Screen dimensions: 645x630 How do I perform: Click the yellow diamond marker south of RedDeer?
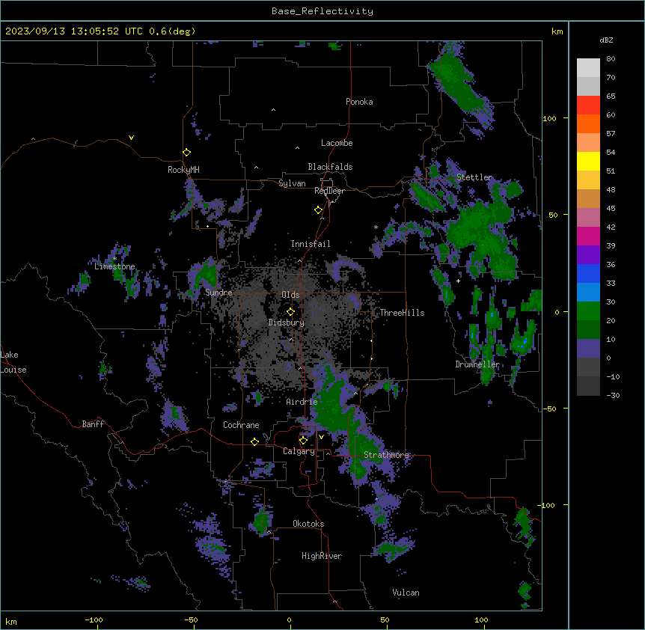318,210
